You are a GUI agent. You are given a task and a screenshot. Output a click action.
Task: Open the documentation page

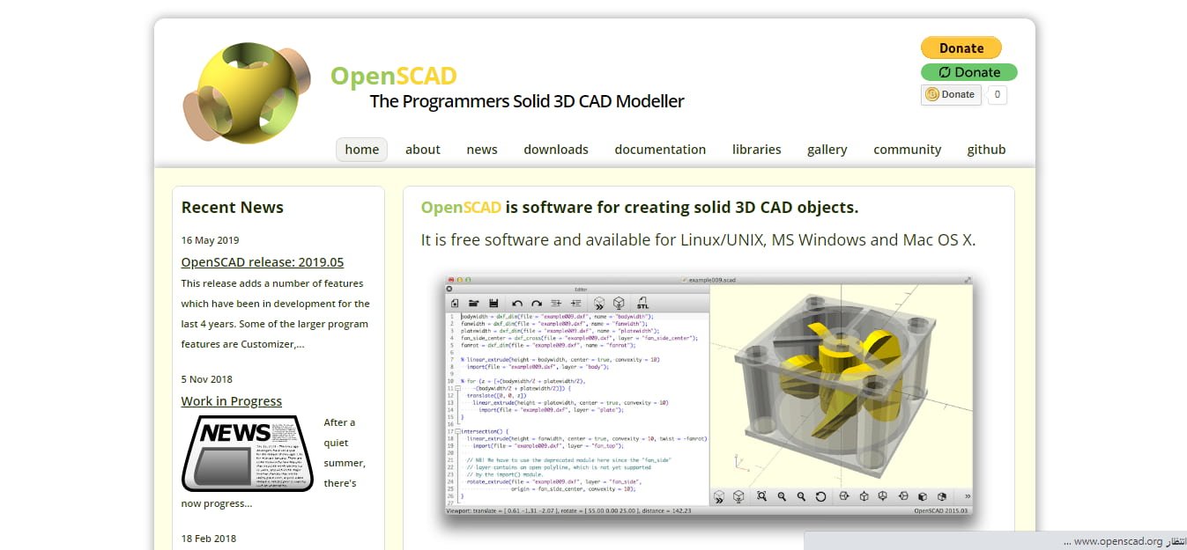(x=660, y=150)
